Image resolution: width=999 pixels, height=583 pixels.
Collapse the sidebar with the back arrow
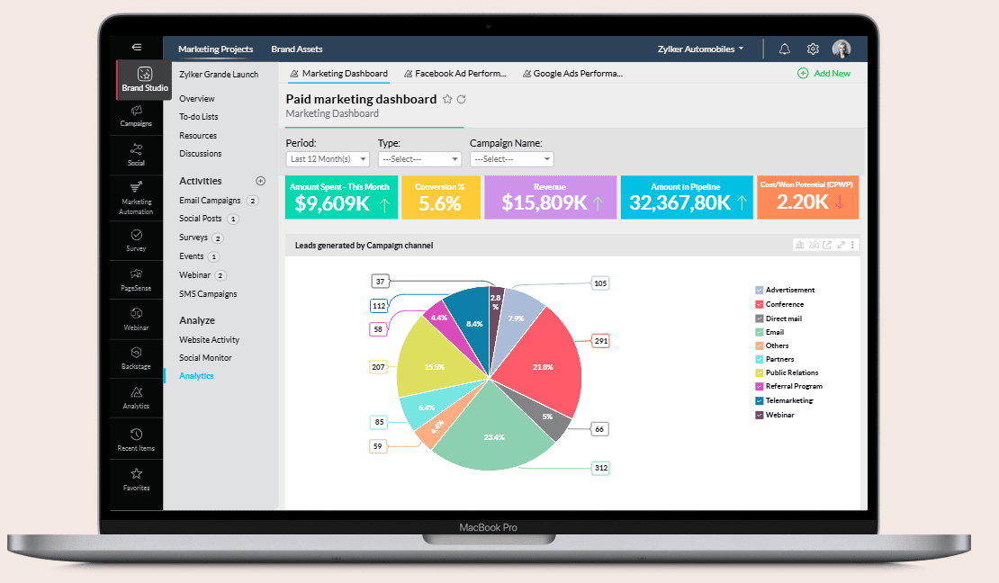[136, 47]
